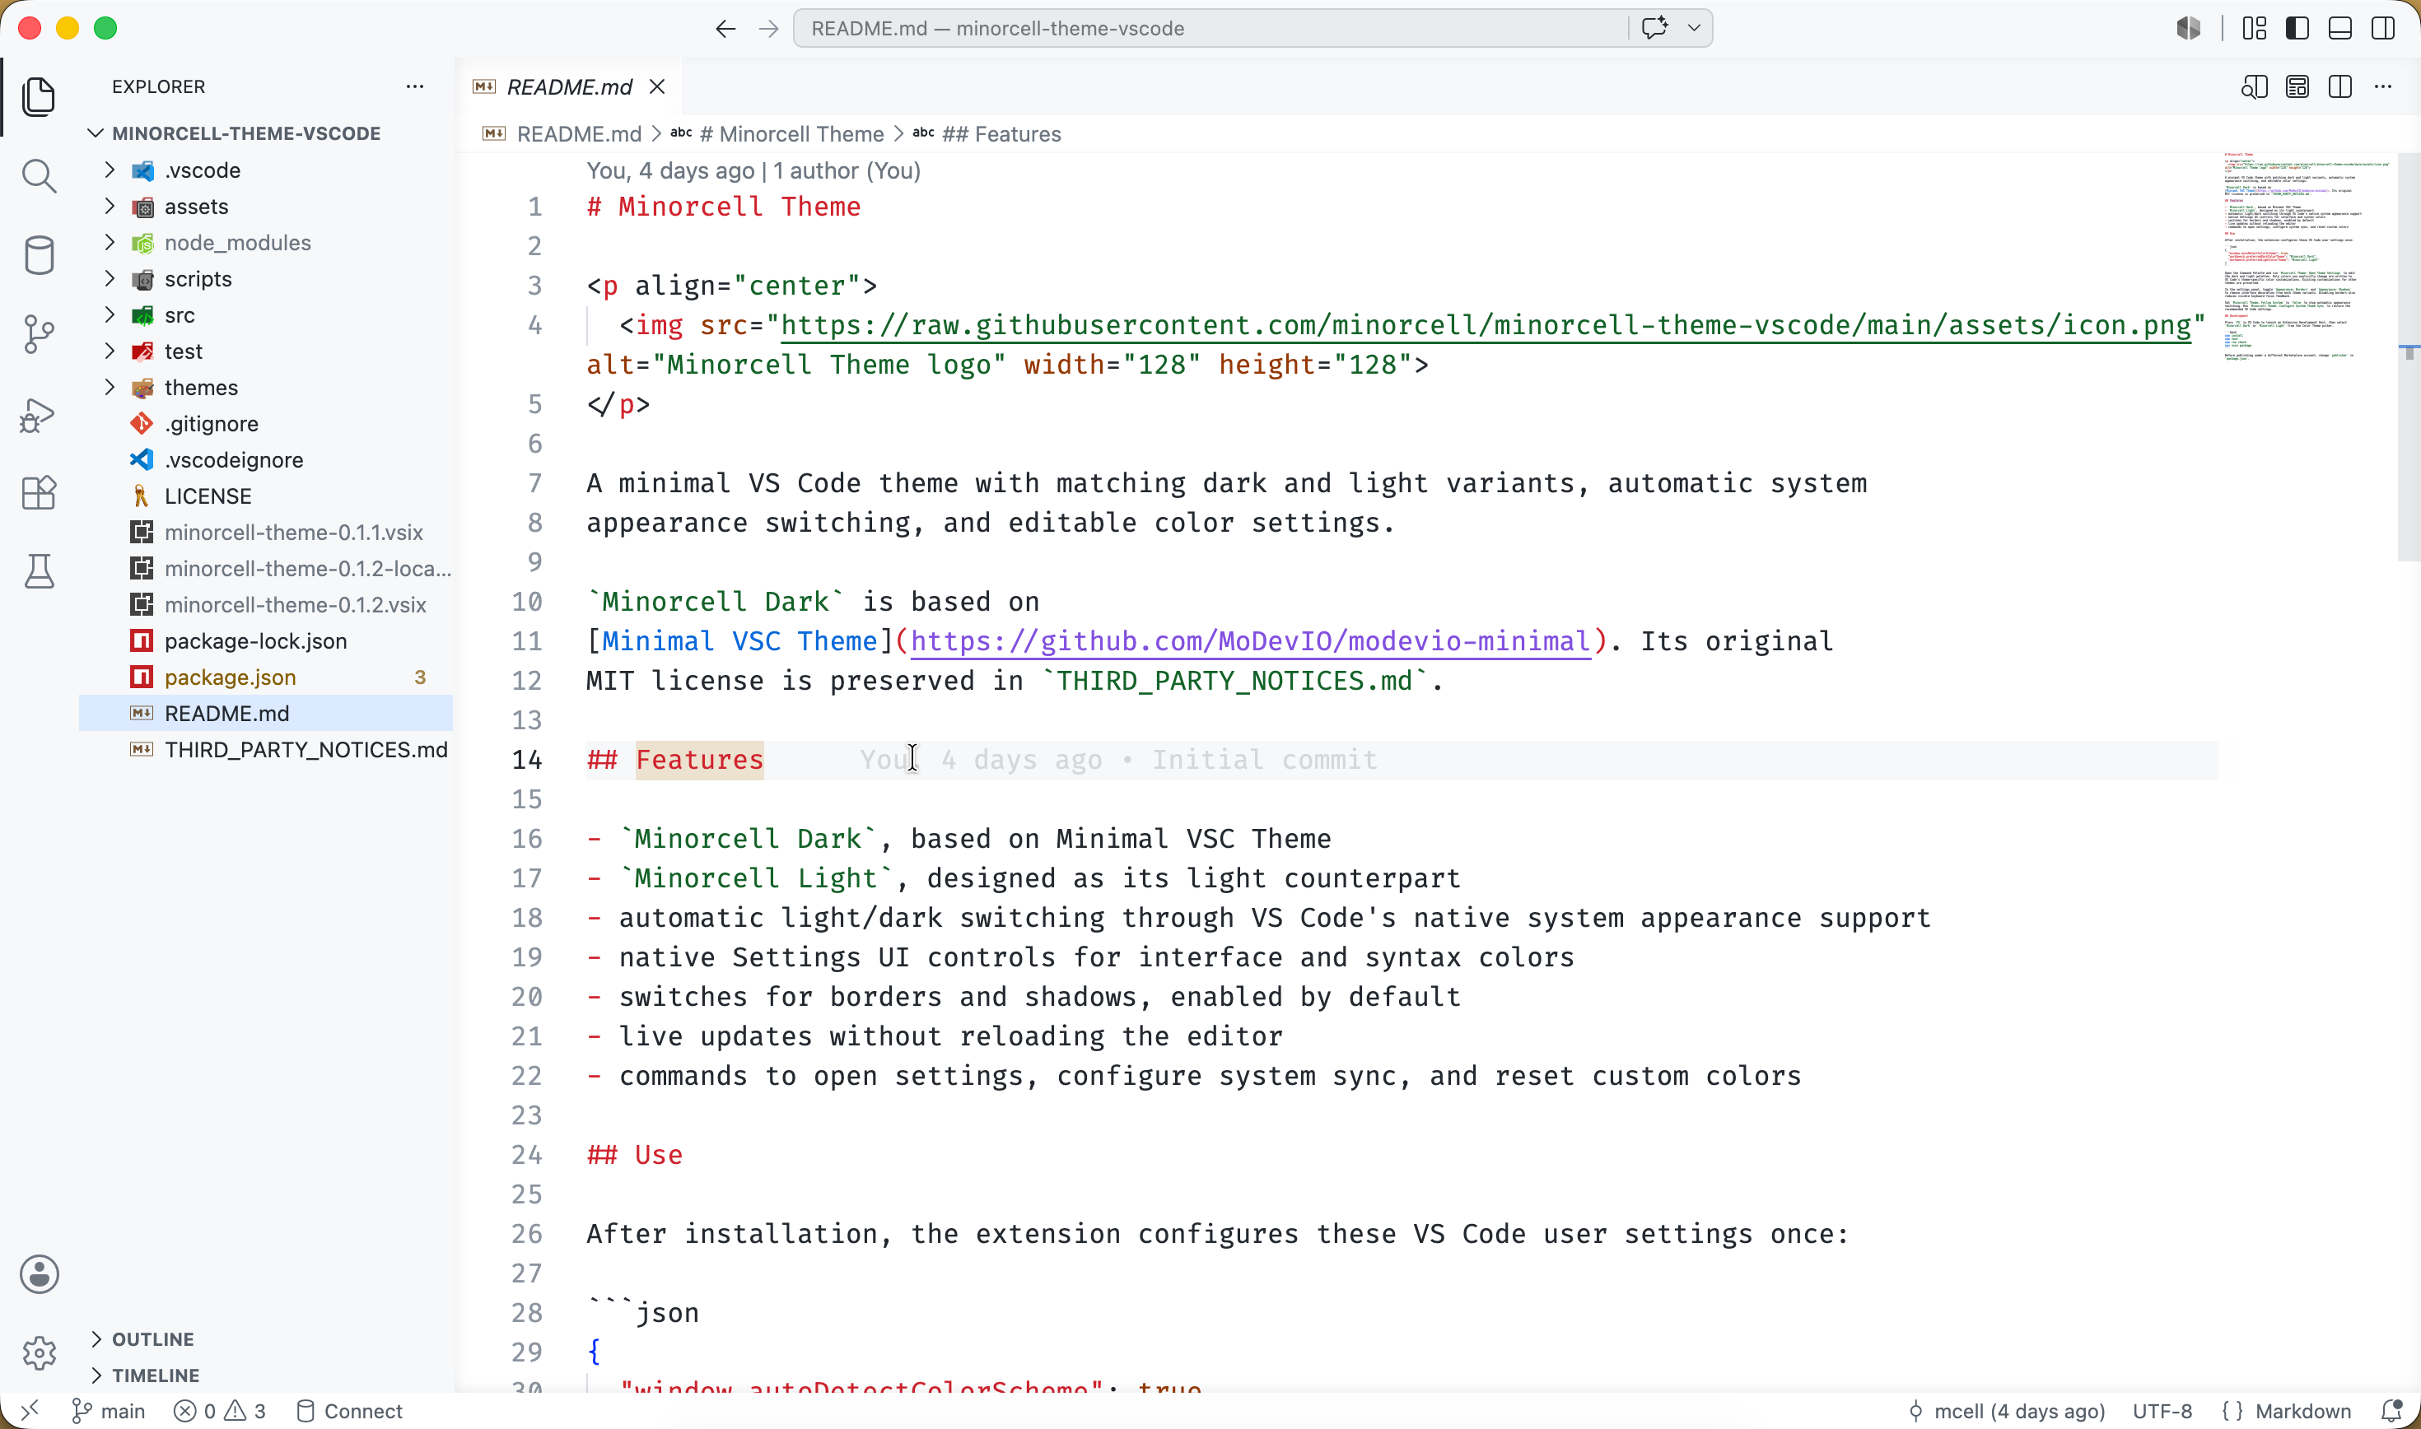The width and height of the screenshot is (2421, 1429).
Task: Open the errors and warnings problems indicator
Action: [220, 1411]
